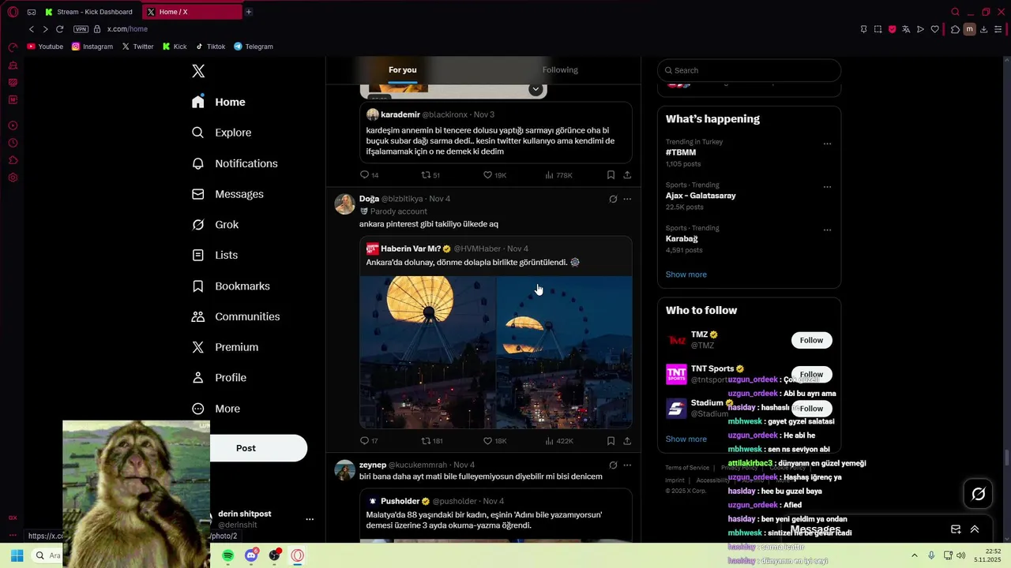Click Show more under Who to follow
The image size is (1011, 568).
(x=686, y=439)
